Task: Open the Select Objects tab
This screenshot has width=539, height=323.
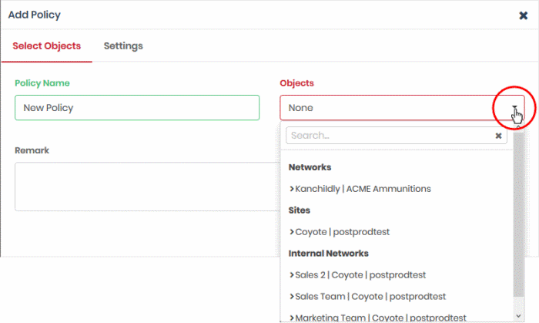Action: pyautogui.click(x=47, y=45)
